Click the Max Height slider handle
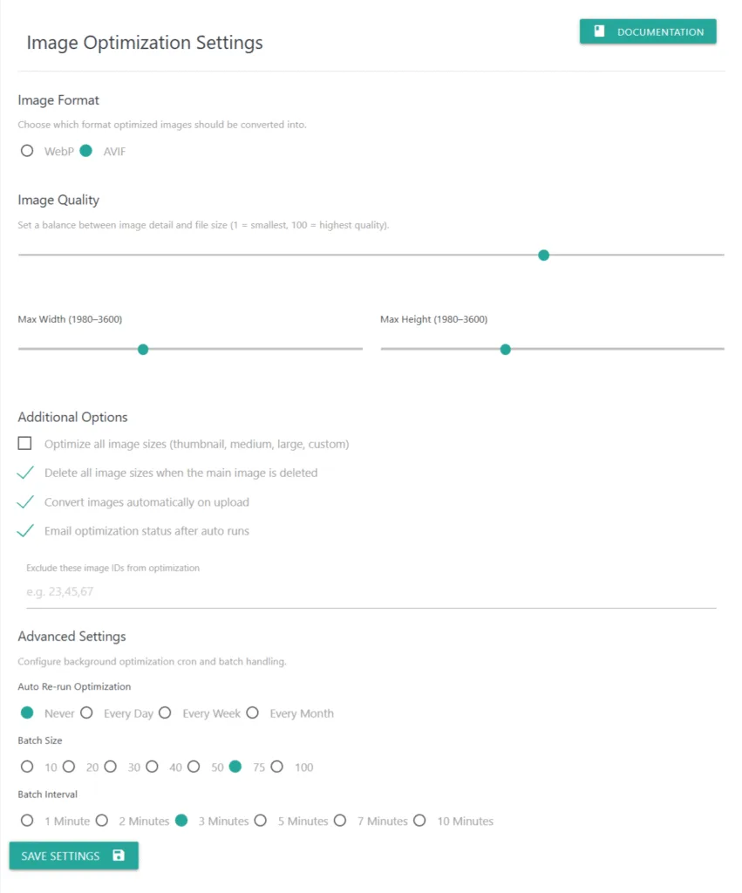Viewport: 742px width, 893px height. point(505,349)
